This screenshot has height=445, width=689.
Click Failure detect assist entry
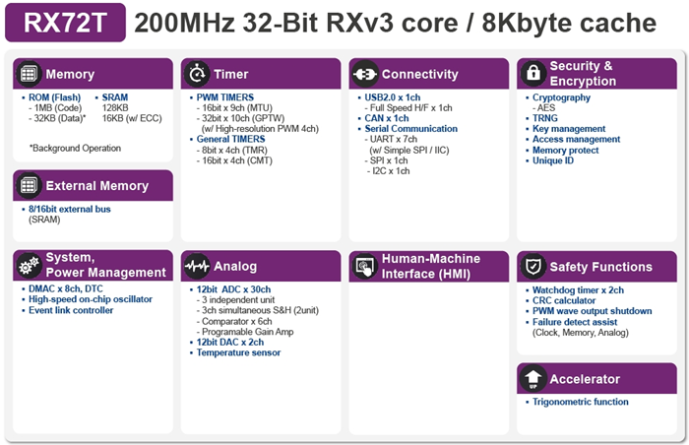coord(575,322)
